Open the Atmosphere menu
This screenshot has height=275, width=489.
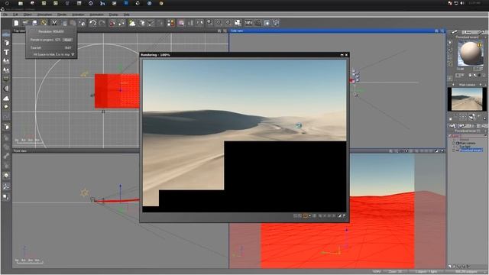click(44, 15)
